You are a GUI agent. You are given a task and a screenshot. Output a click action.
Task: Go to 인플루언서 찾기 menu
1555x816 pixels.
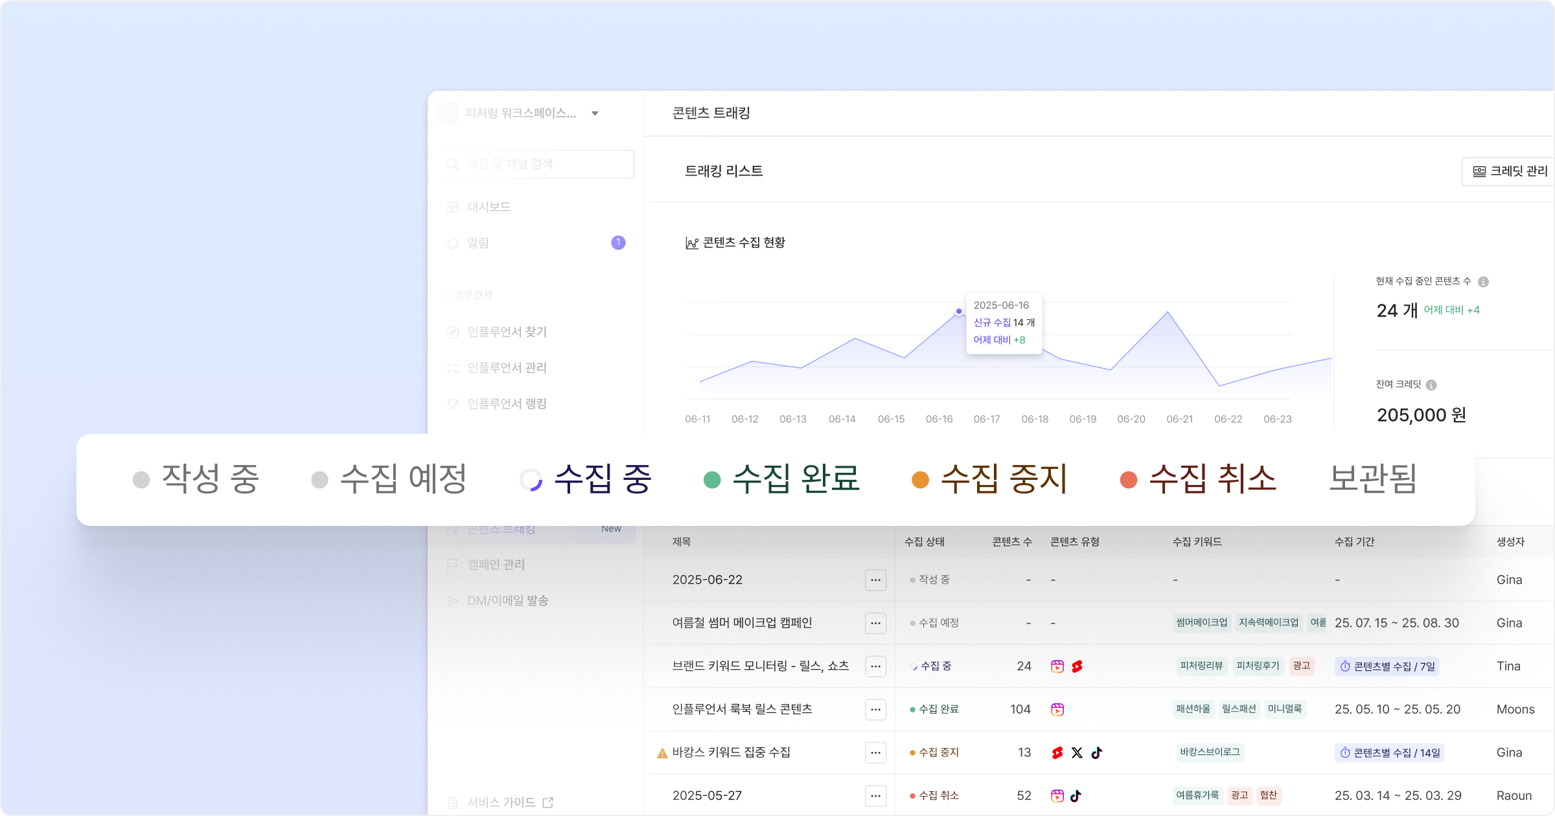pyautogui.click(x=507, y=332)
